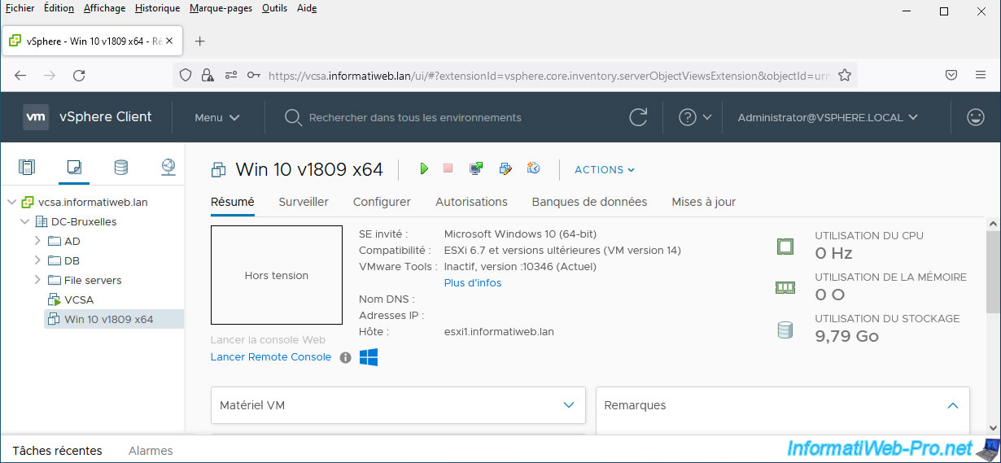Switch to VMs and Templates inventory view
This screenshot has height=463, width=1001.
click(74, 168)
